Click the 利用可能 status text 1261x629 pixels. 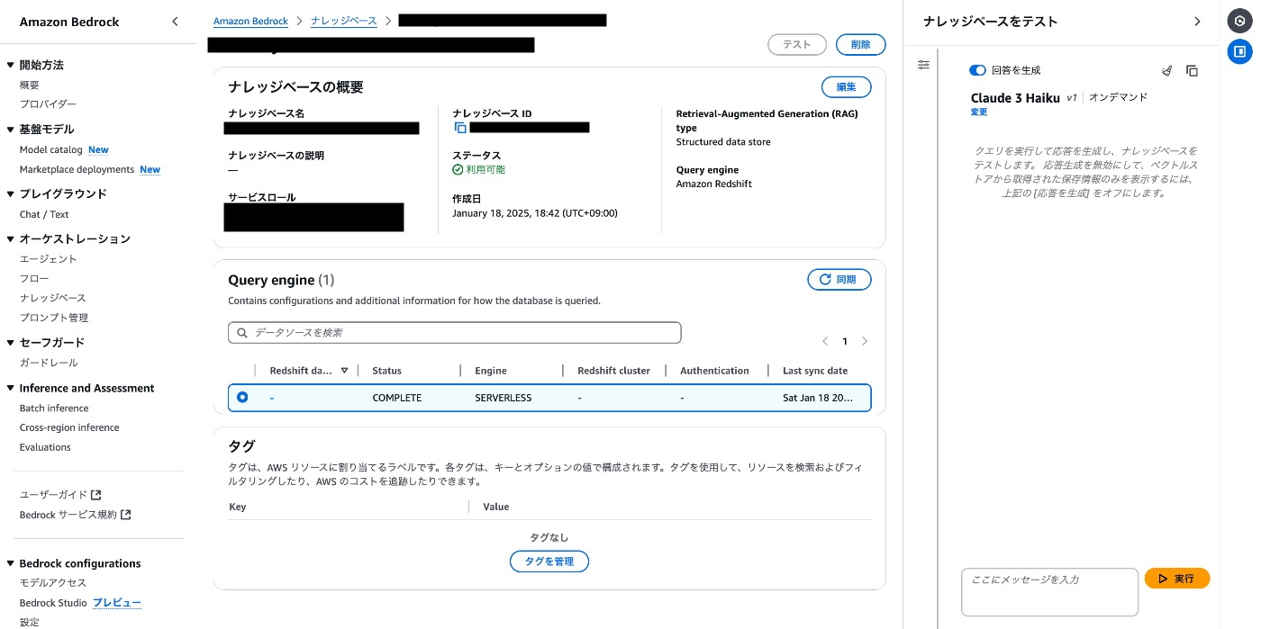click(x=485, y=170)
